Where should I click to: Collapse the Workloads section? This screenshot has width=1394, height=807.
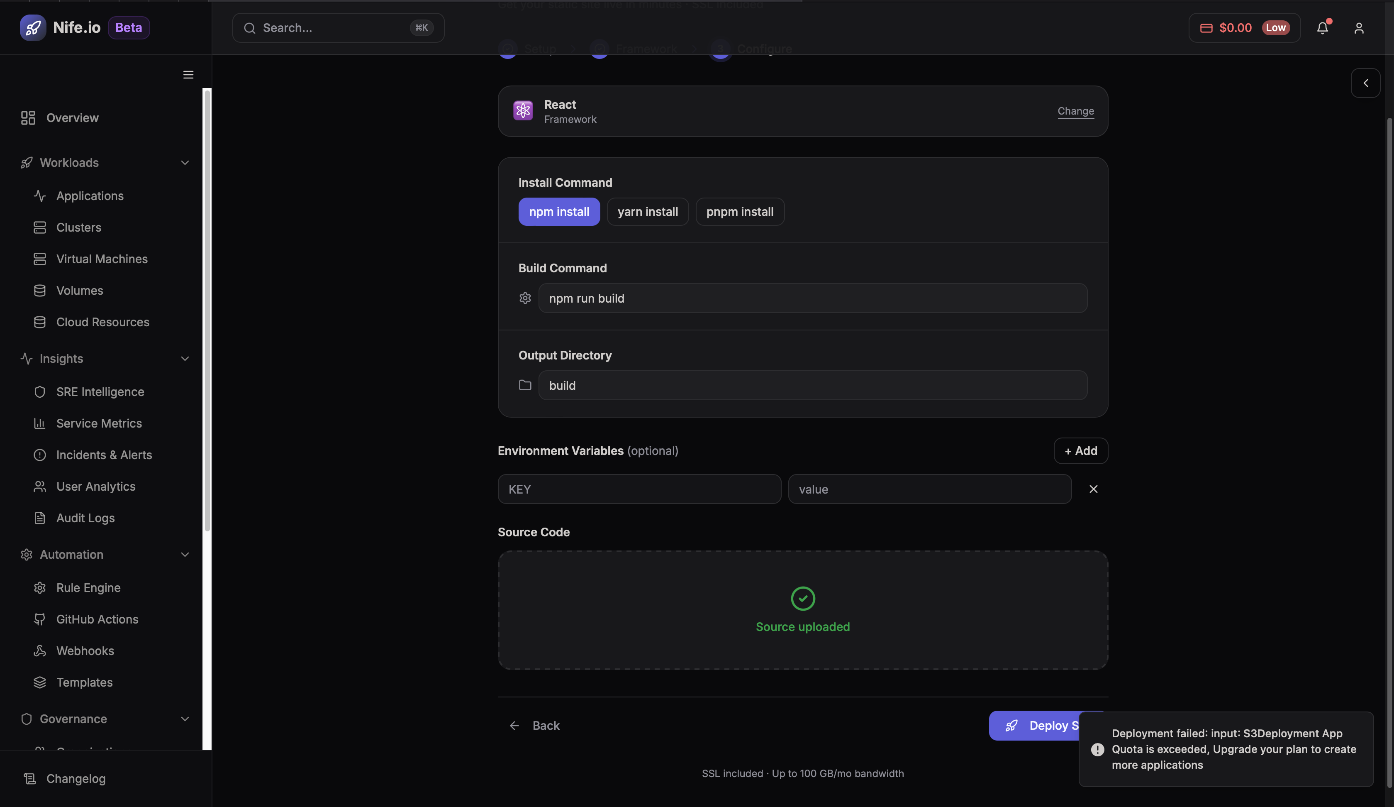[x=185, y=163]
